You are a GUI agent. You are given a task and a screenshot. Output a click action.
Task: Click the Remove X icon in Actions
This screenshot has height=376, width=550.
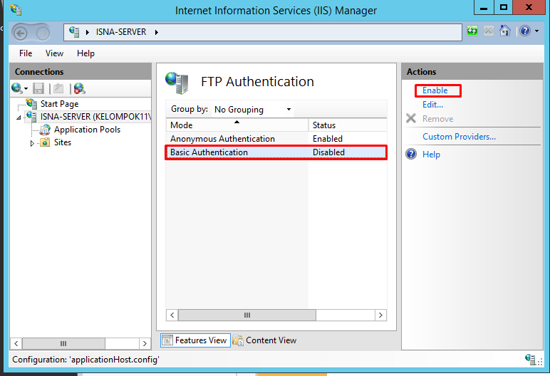point(411,118)
